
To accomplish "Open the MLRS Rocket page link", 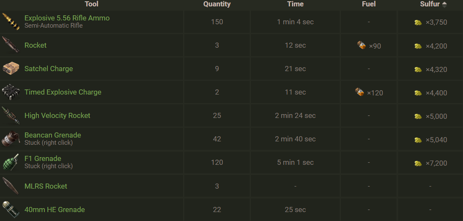I will (46, 186).
